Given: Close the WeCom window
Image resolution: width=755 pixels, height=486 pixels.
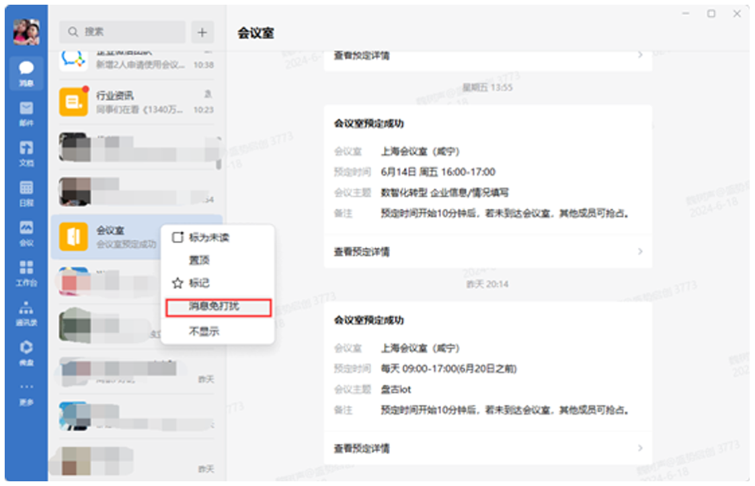Looking at the screenshot, I should [737, 13].
